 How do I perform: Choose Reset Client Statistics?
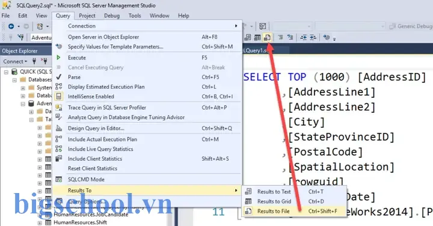[x=148, y=168]
